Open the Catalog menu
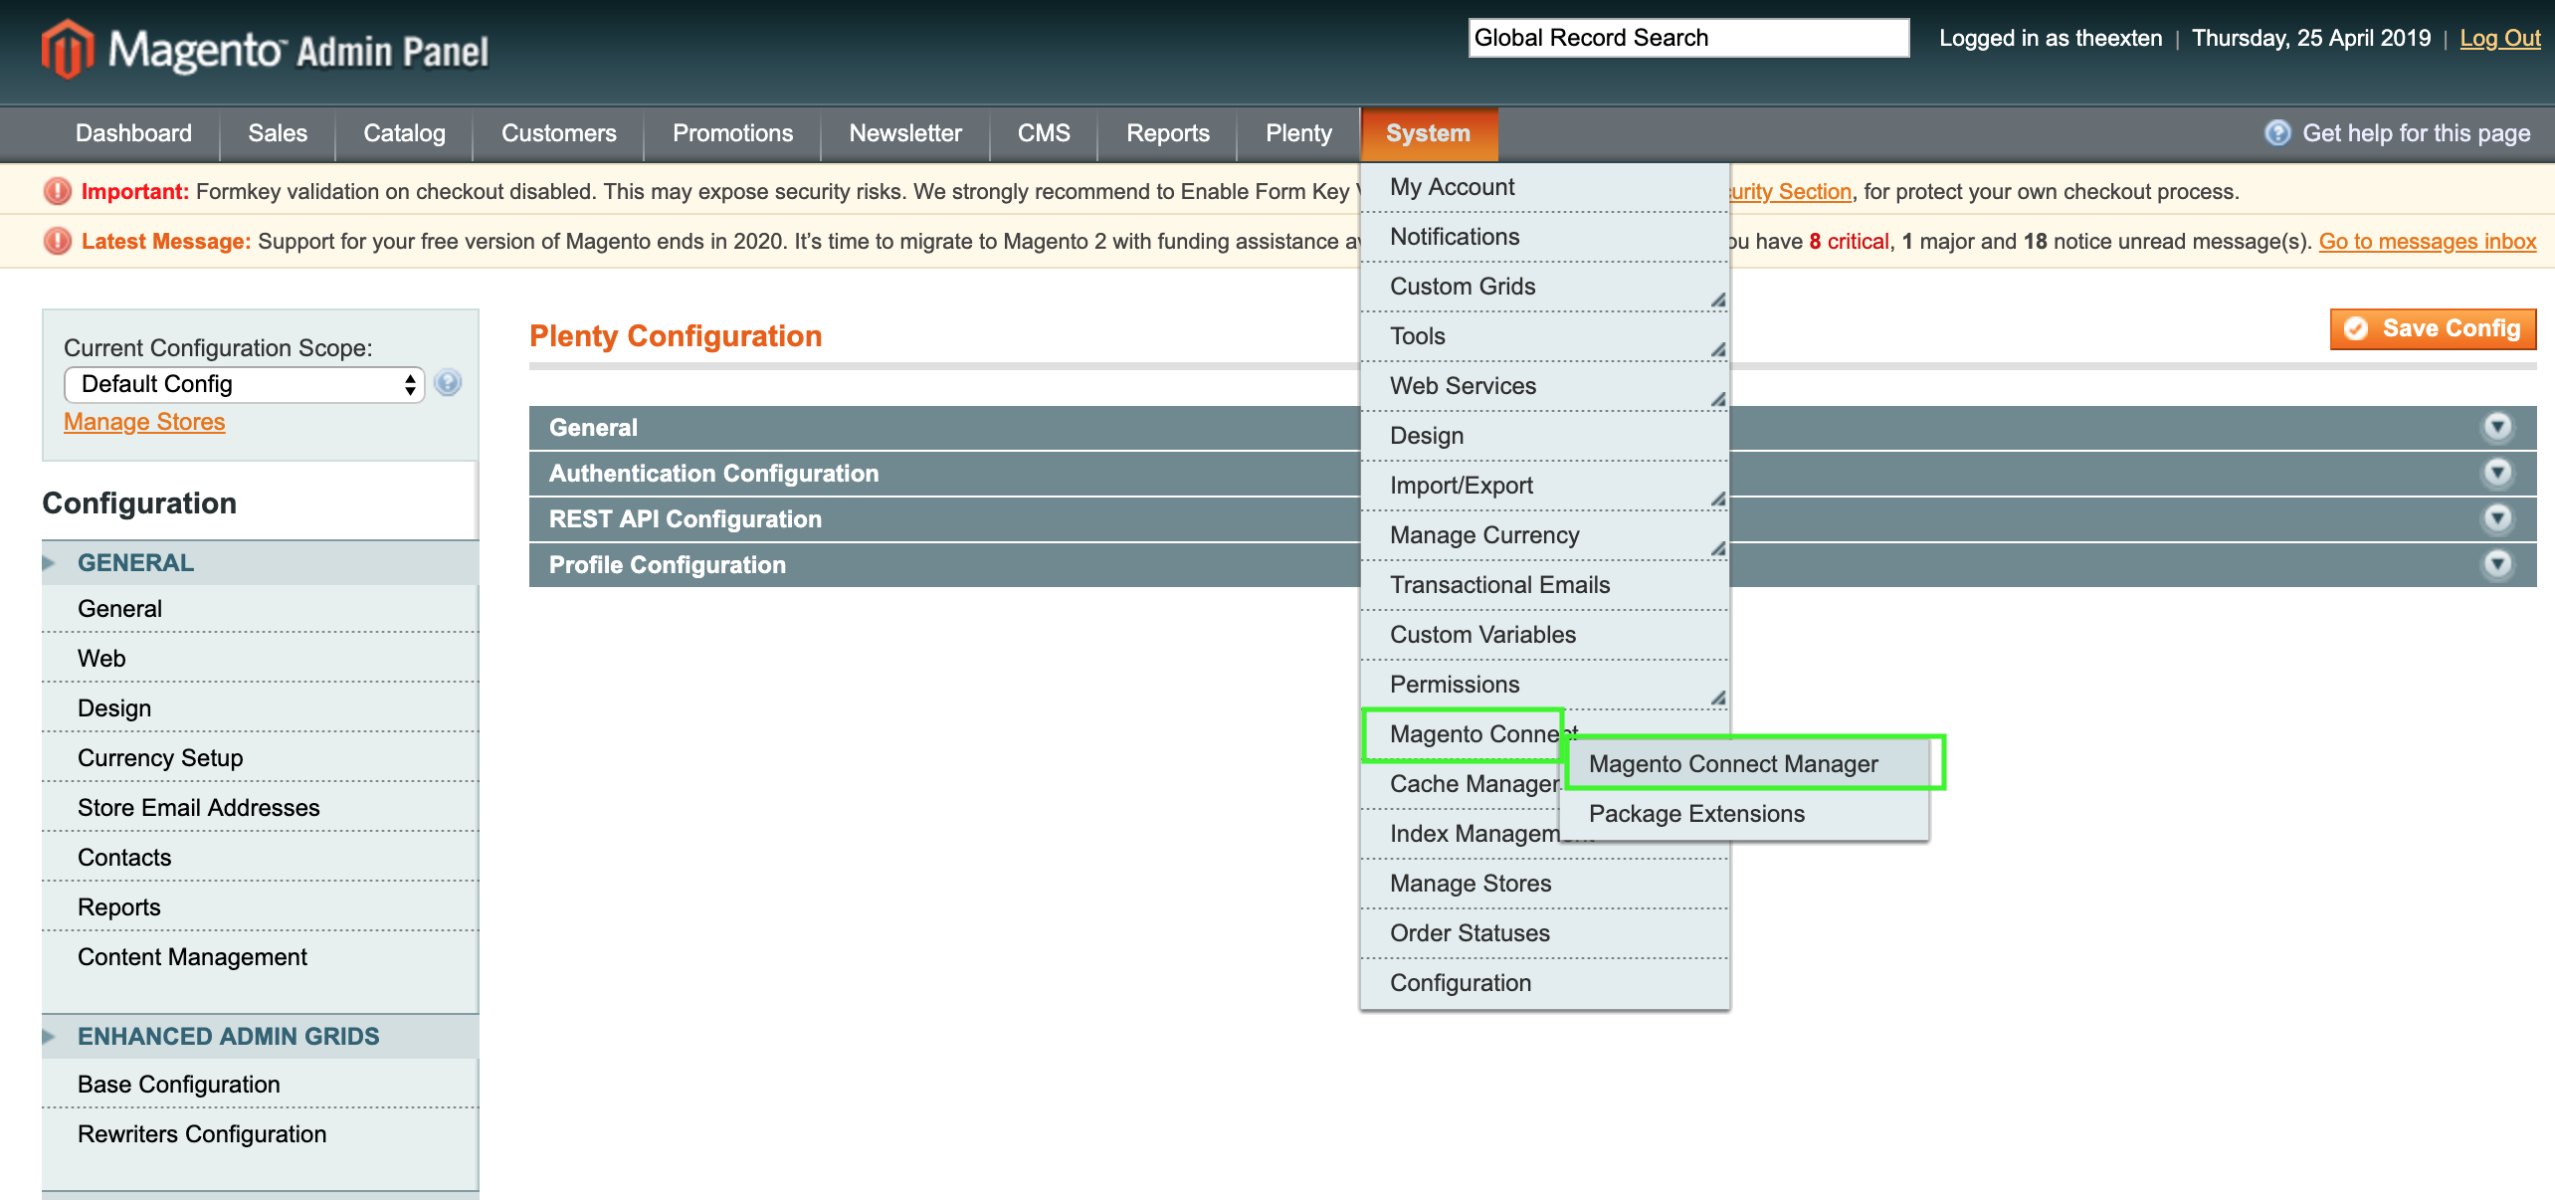 [x=404, y=133]
